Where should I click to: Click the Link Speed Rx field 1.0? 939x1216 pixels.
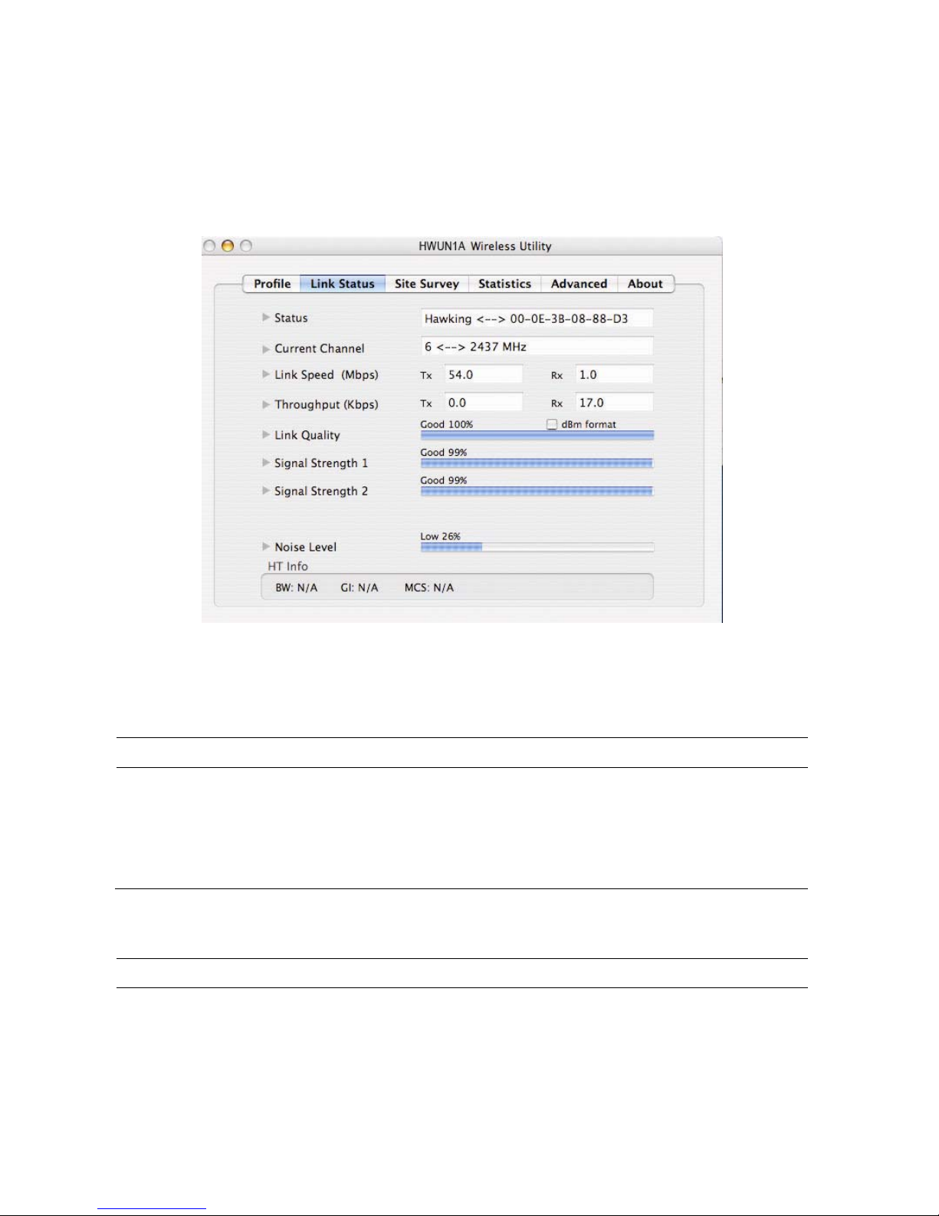tap(615, 374)
